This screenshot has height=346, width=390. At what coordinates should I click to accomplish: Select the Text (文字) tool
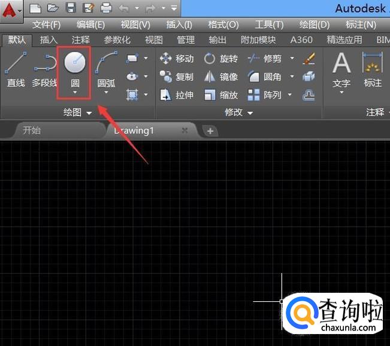click(x=341, y=70)
